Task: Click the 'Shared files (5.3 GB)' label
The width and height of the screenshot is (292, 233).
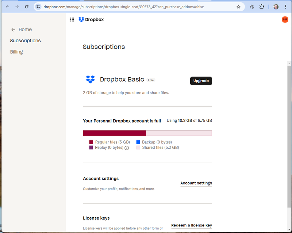Action: click(161, 148)
